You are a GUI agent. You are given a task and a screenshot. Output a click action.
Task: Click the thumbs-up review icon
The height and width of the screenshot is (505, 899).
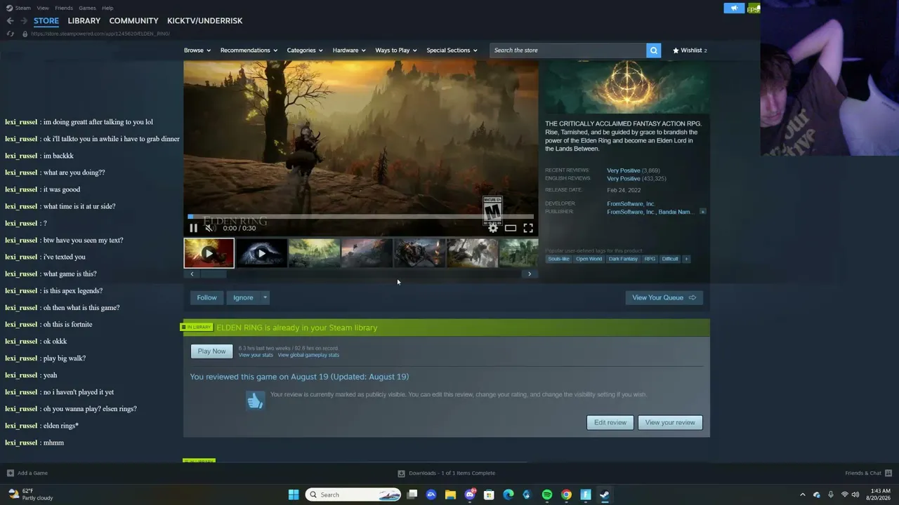(x=255, y=400)
